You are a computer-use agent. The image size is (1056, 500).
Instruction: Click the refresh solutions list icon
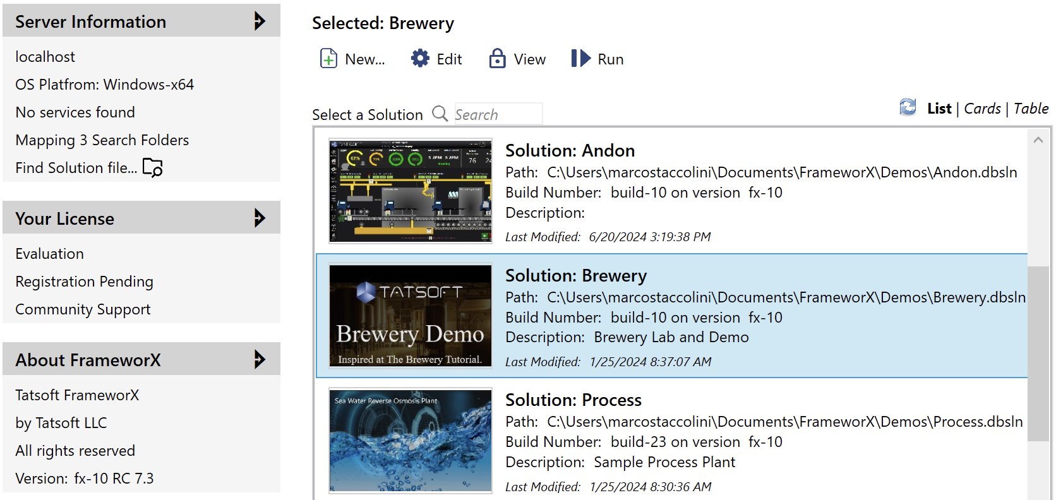(x=908, y=107)
